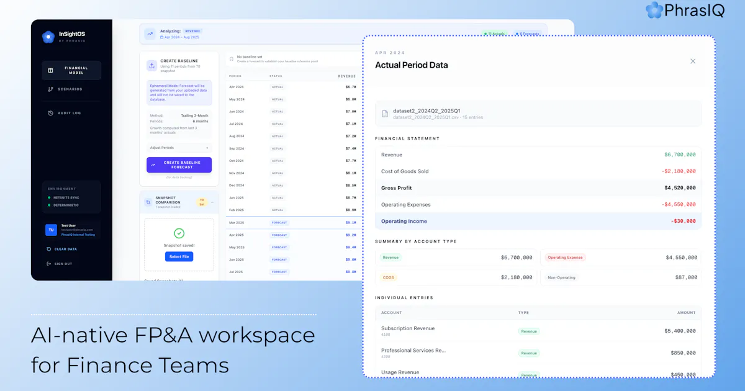
Task: Click the Amount column header in Individual Entries
Action: click(686, 313)
